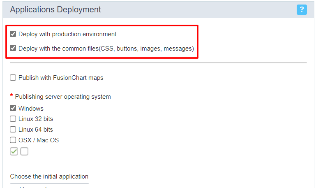Untick the Deploy with the common files checkbox
316x188 pixels.
coord(13,49)
